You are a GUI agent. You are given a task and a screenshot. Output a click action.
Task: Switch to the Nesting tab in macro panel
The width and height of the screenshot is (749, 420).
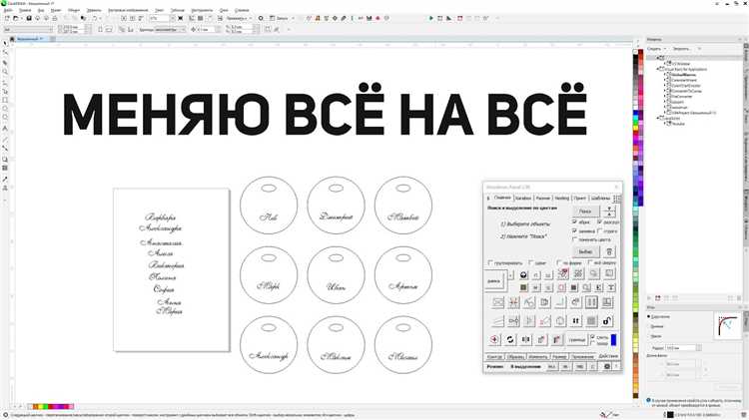coord(561,199)
